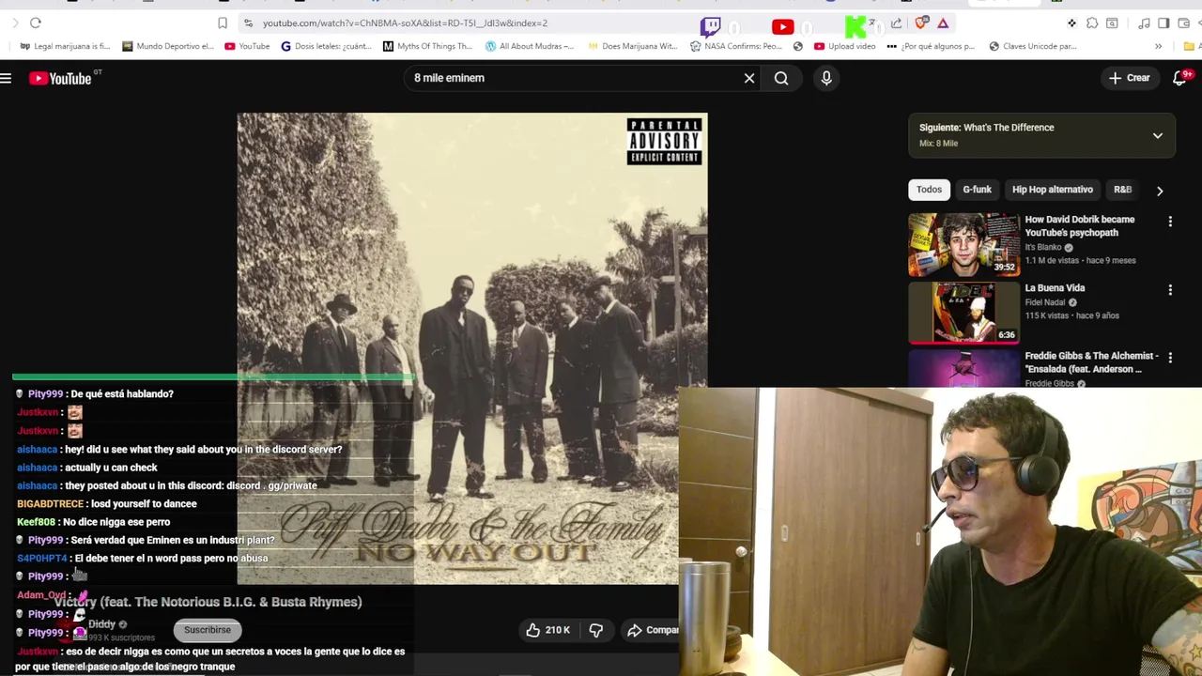Open 'How David Dobrik became YouTube's psychopath' thumbnail

(x=963, y=245)
